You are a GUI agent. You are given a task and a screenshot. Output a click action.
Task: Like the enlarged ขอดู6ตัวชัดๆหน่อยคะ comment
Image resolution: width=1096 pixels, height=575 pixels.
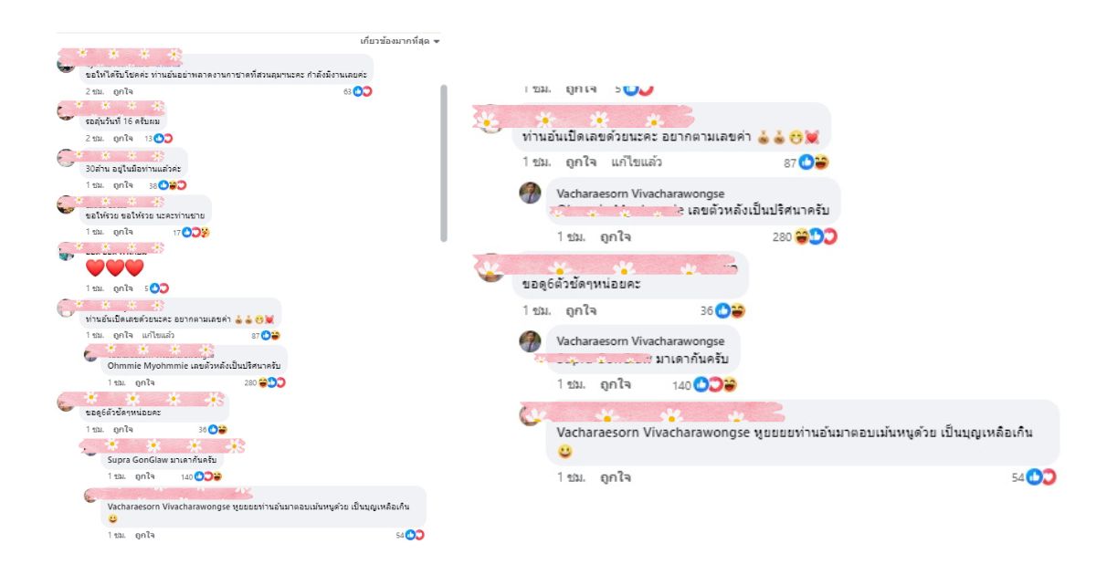click(x=581, y=310)
